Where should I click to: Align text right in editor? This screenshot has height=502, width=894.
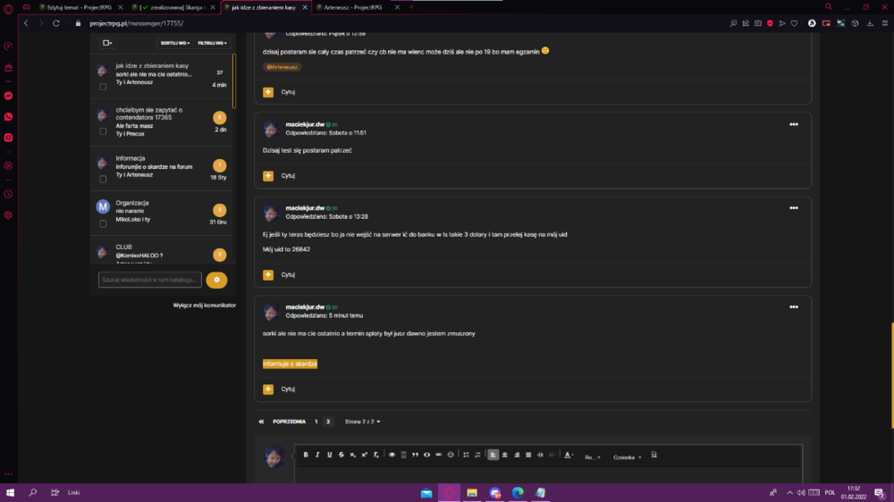(517, 455)
